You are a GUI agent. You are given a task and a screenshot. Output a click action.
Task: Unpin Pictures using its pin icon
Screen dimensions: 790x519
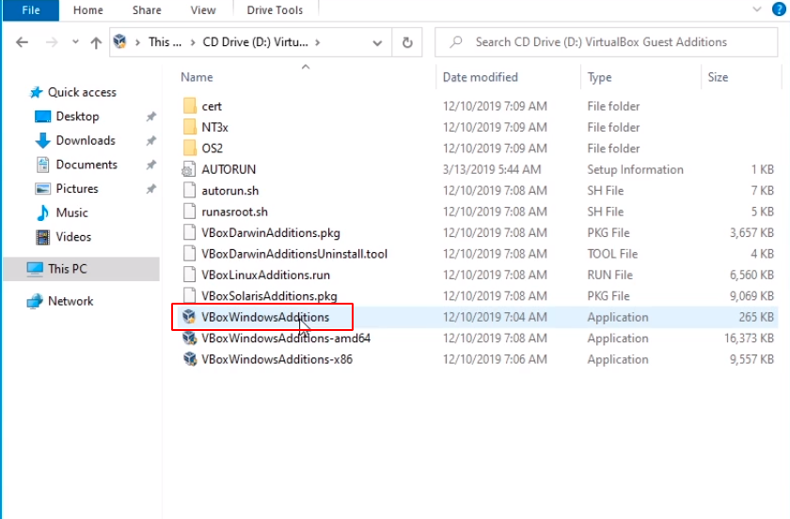tap(150, 190)
